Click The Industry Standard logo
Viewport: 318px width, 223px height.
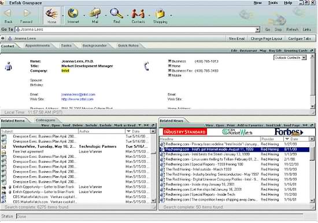click(x=185, y=132)
